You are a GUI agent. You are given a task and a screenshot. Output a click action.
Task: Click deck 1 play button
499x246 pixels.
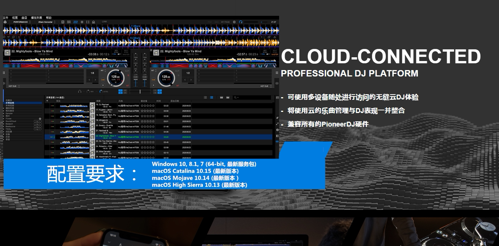103,85
